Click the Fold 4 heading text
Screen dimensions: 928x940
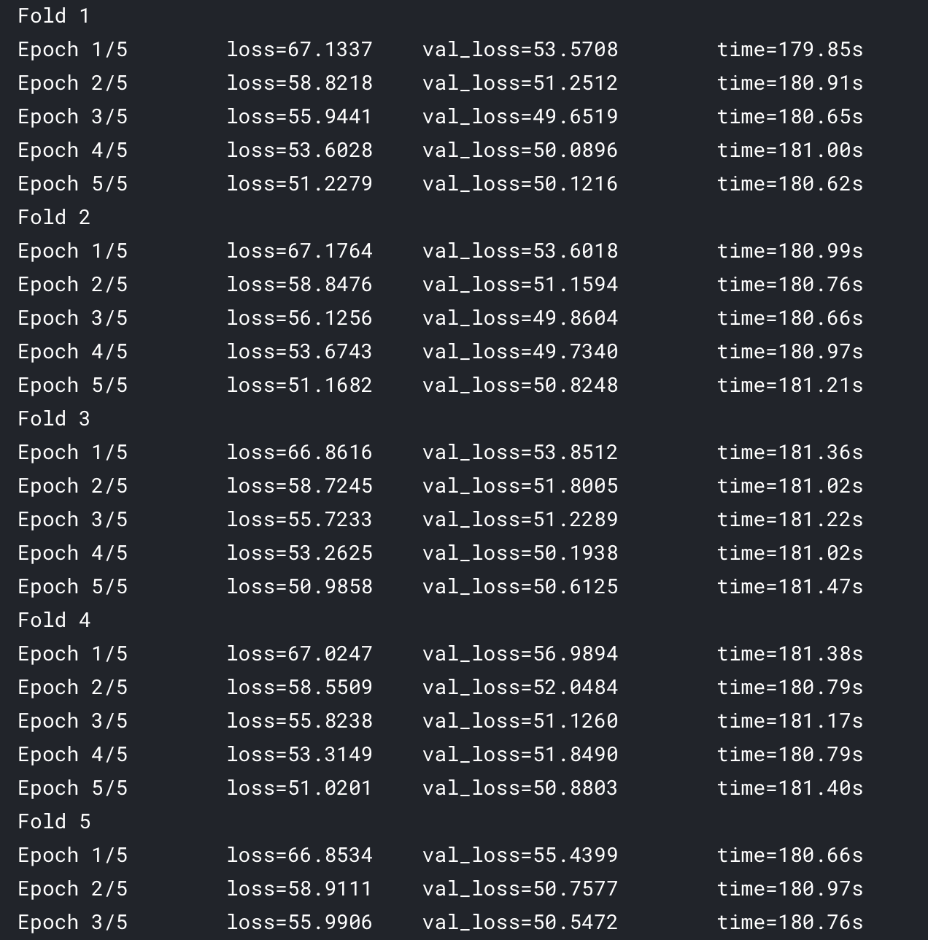click(x=53, y=620)
